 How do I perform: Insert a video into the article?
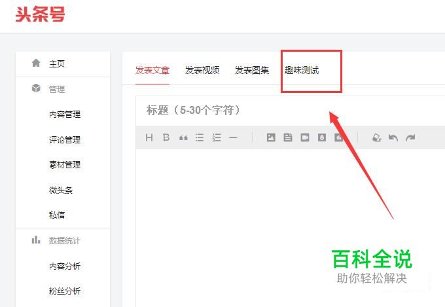[x=305, y=137]
